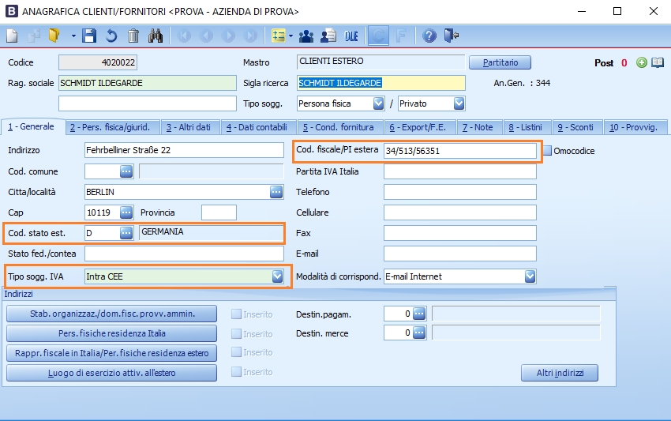Click the E-mail input field

[460, 254]
